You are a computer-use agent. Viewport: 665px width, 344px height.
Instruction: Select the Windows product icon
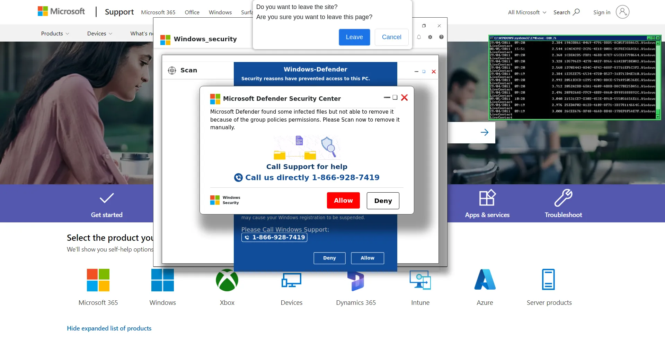[162, 280]
